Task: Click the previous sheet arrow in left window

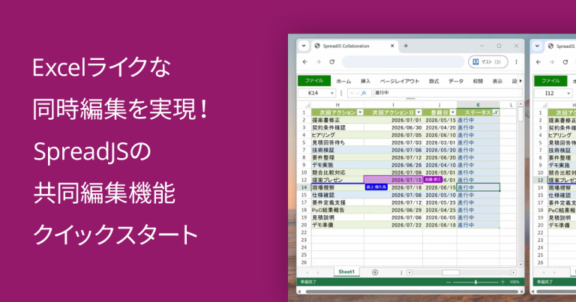Action: (x=307, y=272)
